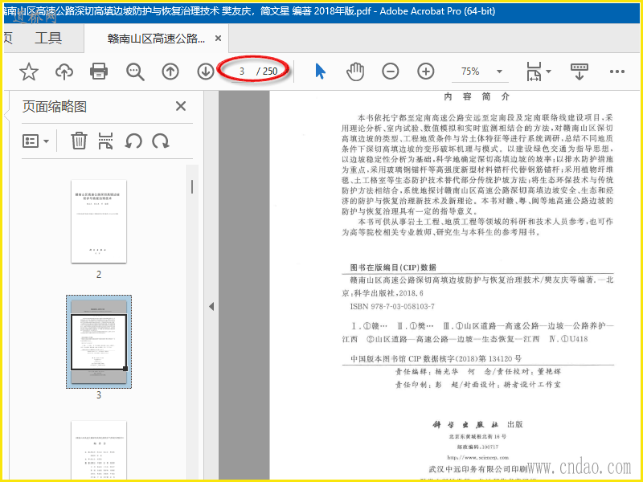Zoom in with plus icon
This screenshot has height=482, width=643.
(x=426, y=71)
